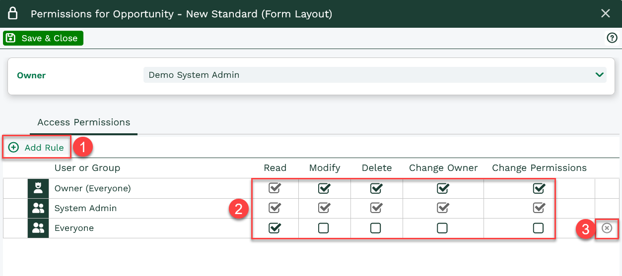622x276 pixels.
Task: Toggle Delete for Owner (Everyone)
Action: 376,188
